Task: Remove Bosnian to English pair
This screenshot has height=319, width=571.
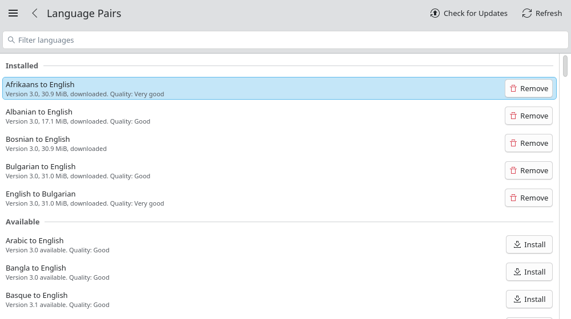Action: (x=529, y=143)
